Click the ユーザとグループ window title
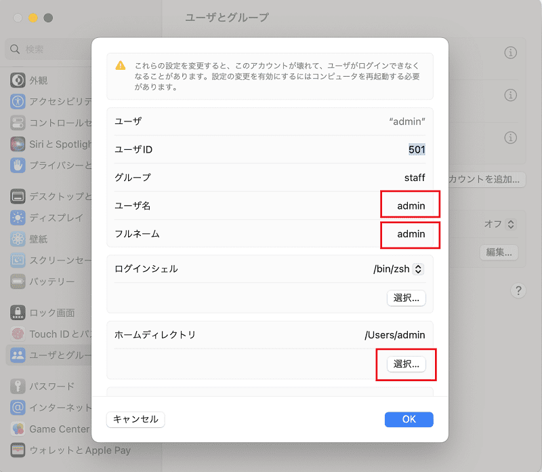This screenshot has width=542, height=472. [227, 18]
